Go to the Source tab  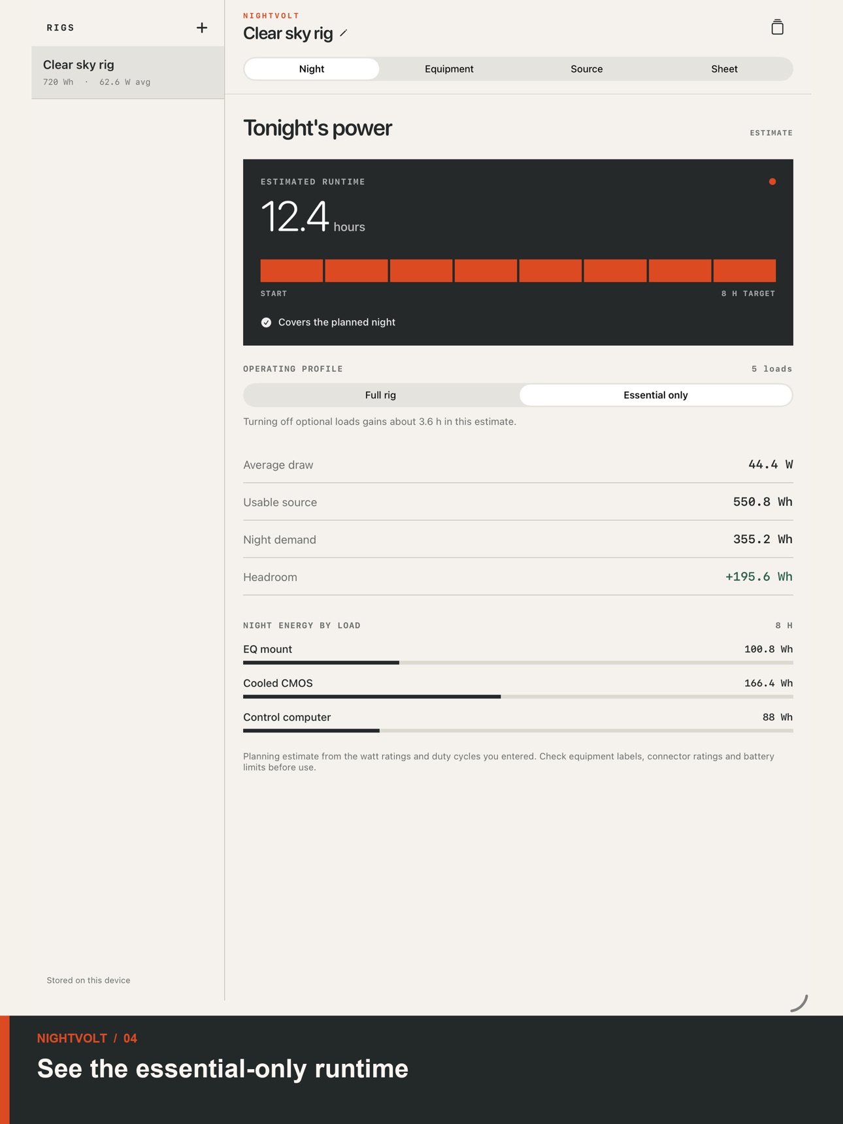[x=587, y=69]
